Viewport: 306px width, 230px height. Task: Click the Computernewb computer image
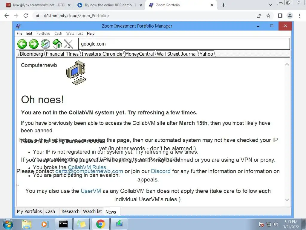76,73
